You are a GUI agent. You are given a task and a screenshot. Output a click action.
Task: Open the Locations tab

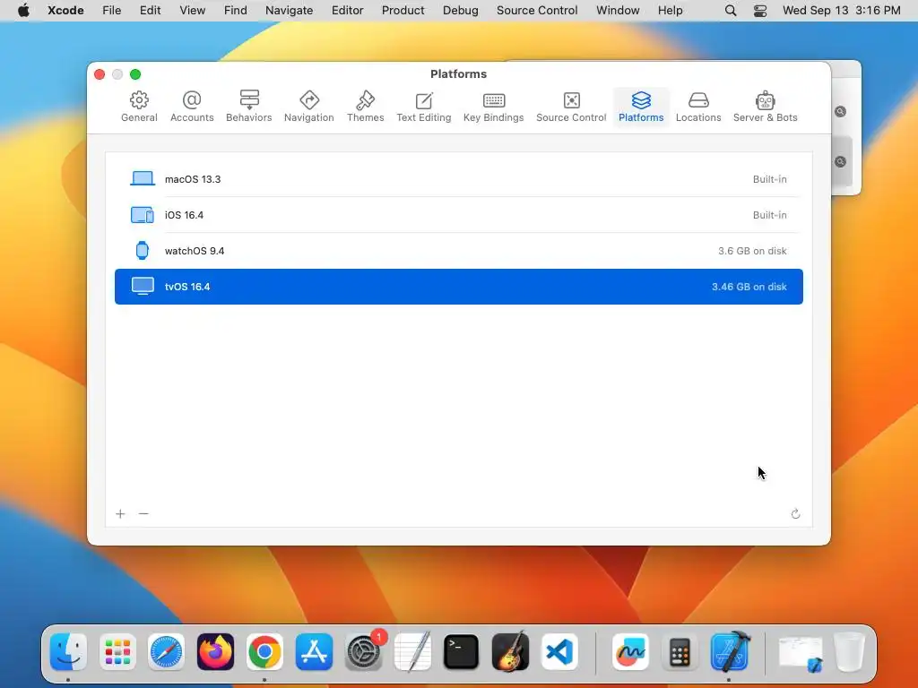click(x=698, y=107)
